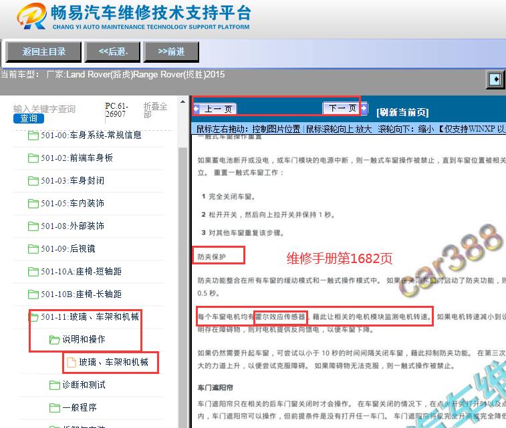Click folder icon of 501-10B row

point(33,294)
